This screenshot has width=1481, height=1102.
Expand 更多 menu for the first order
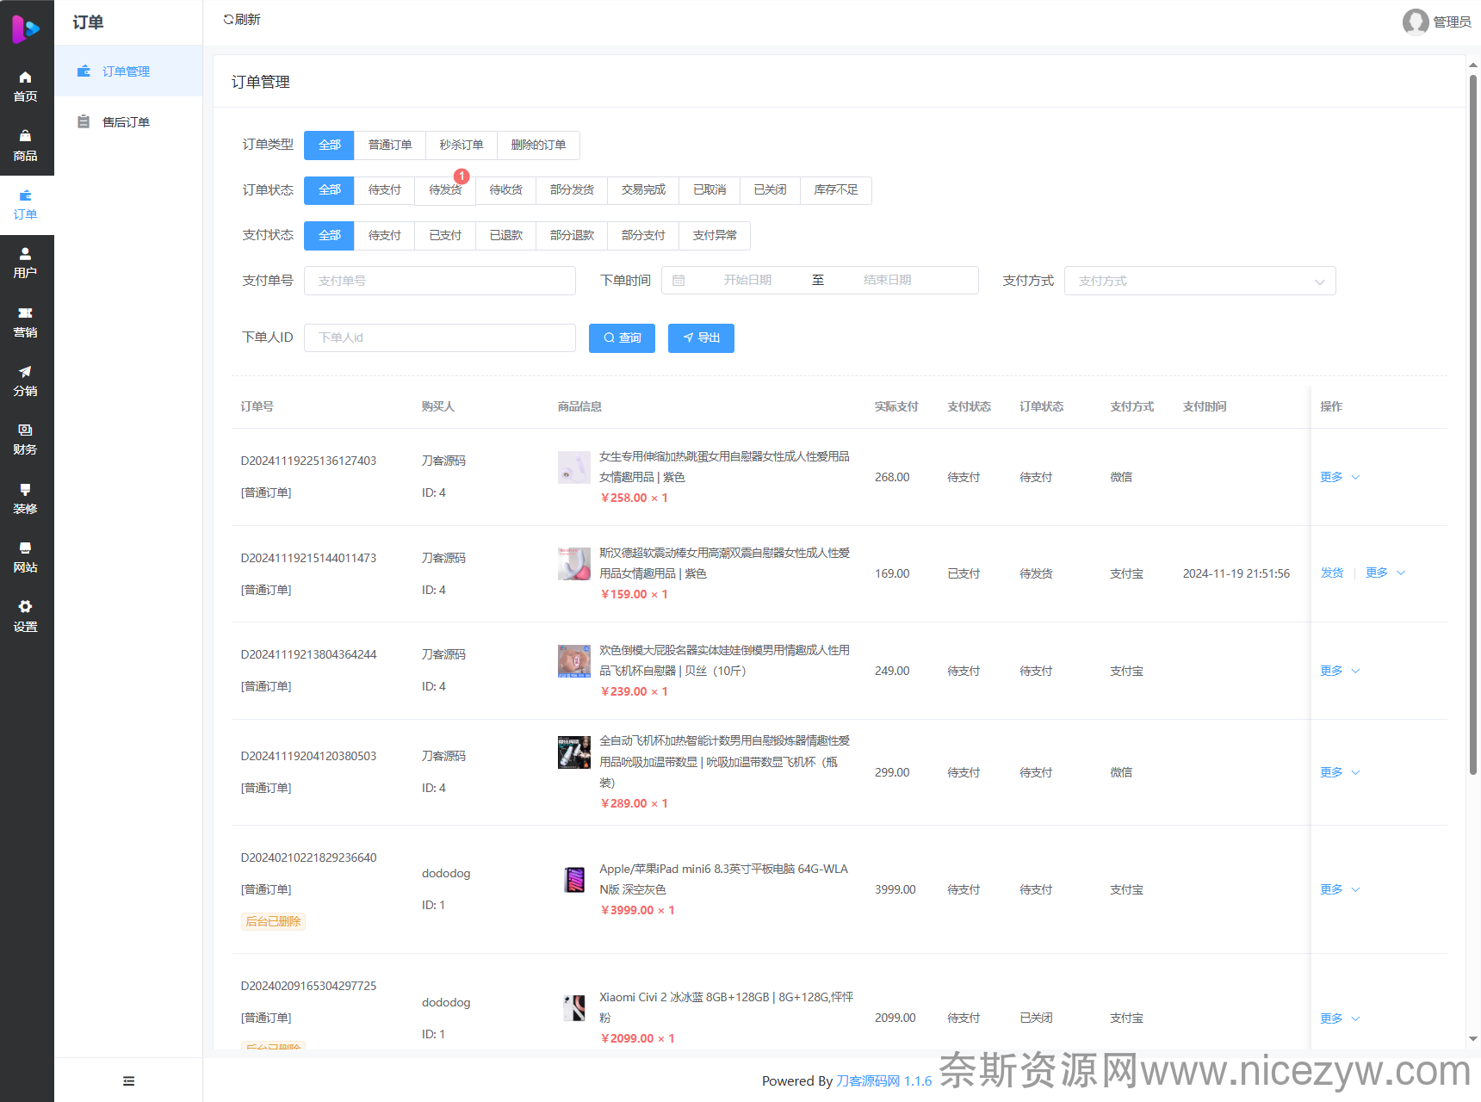tap(1339, 477)
